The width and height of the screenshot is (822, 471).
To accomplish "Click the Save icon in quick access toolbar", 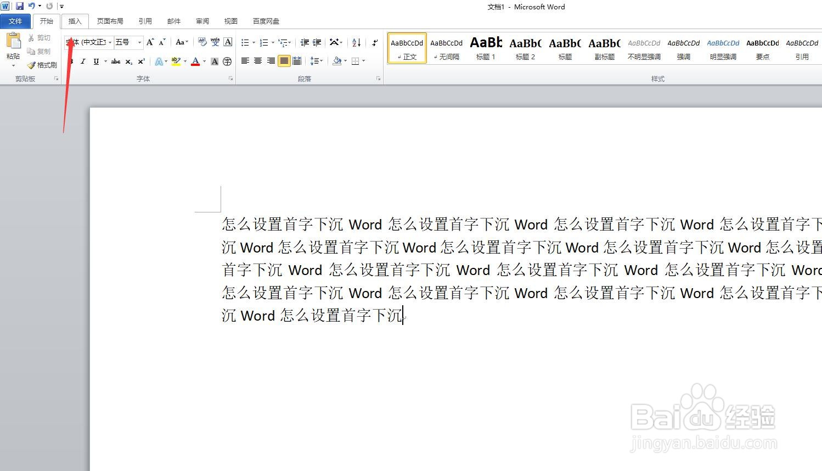I will click(x=20, y=6).
